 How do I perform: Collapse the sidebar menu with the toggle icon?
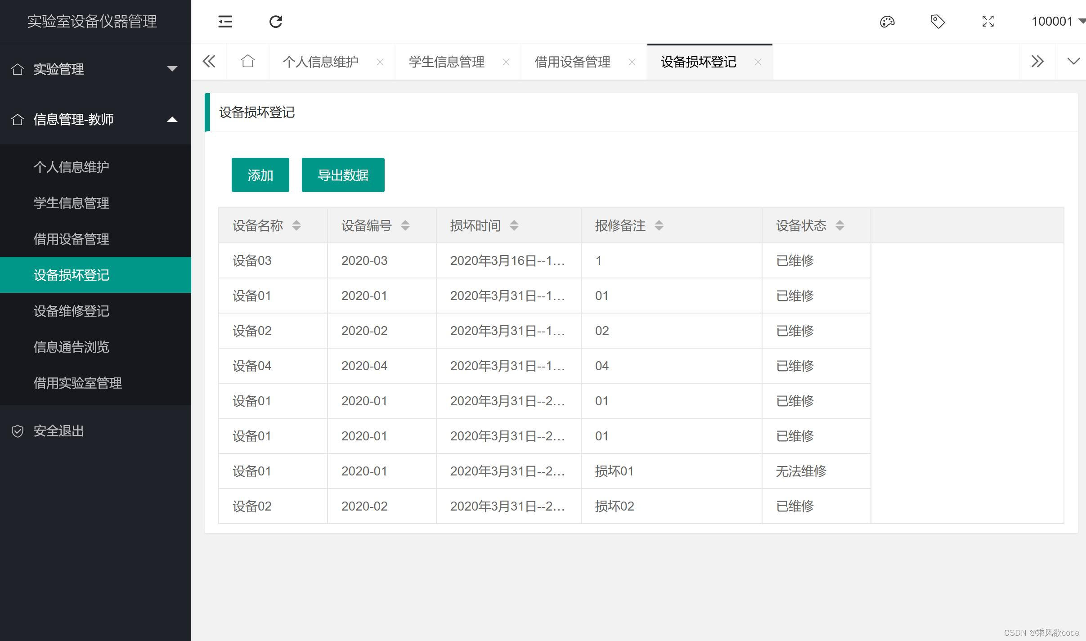pos(225,22)
